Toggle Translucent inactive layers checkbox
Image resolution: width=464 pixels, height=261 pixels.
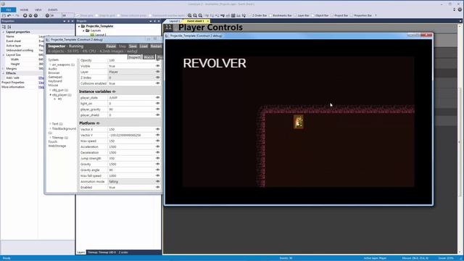(x=150, y=15)
